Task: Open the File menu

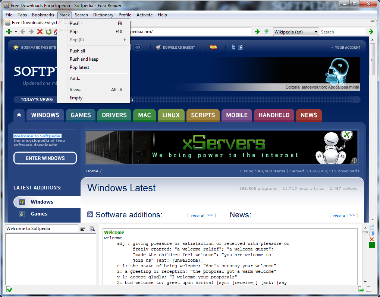Action: pyautogui.click(x=9, y=15)
